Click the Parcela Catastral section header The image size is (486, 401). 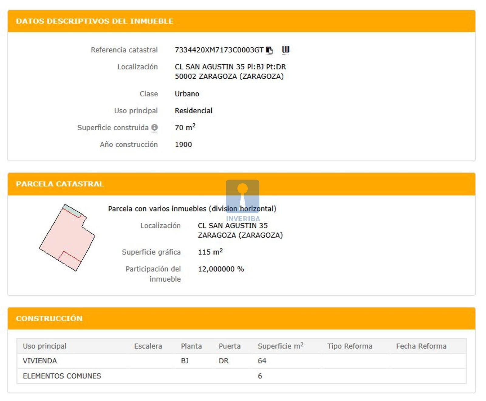point(60,184)
